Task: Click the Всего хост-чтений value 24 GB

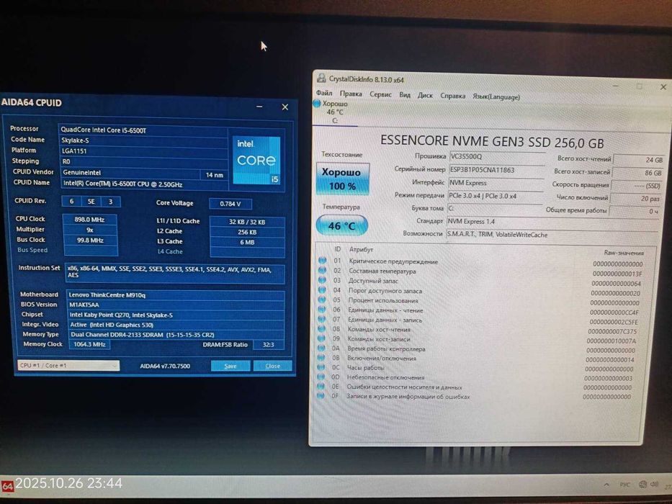Action: 639,159
